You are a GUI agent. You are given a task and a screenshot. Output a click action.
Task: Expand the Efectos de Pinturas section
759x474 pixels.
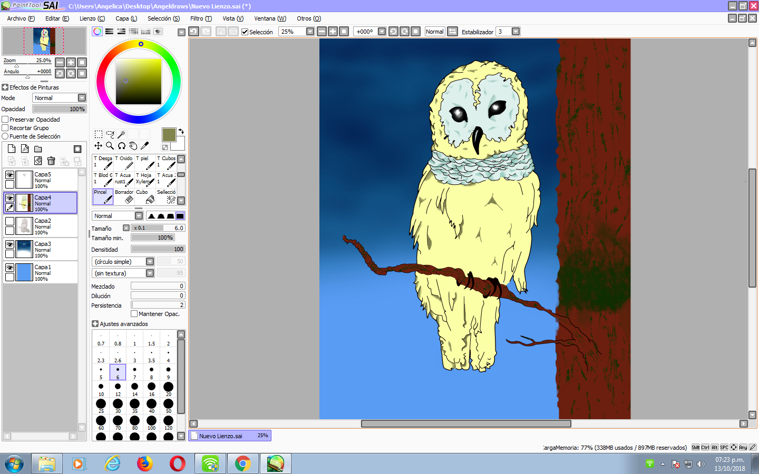click(5, 87)
